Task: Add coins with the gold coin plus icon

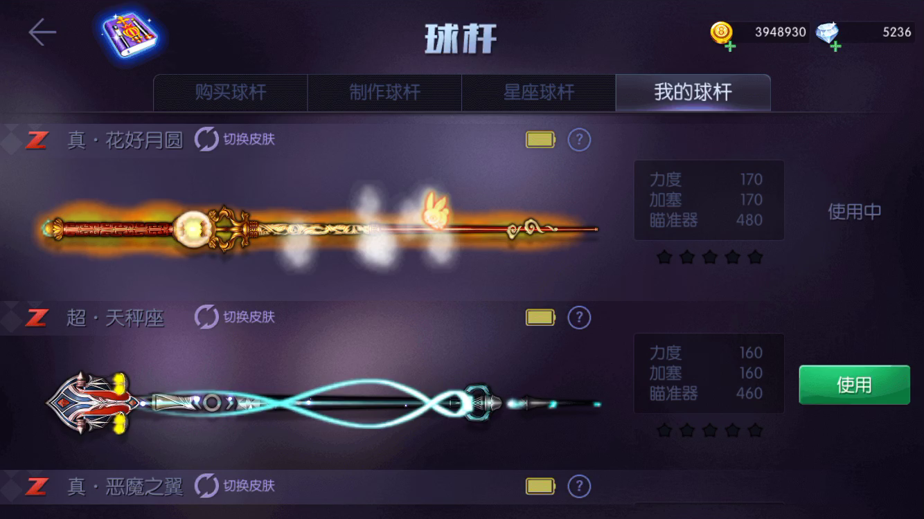Action: pos(722,35)
